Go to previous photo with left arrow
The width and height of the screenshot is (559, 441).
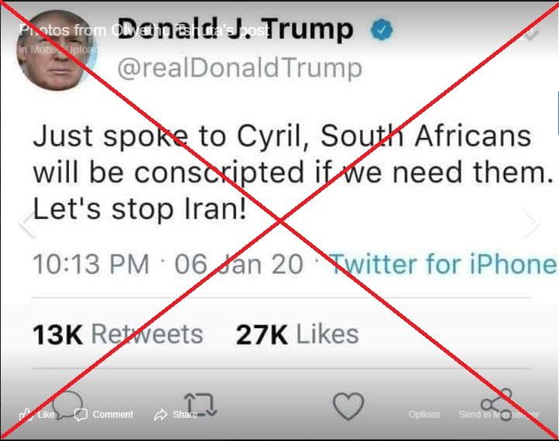point(27,224)
